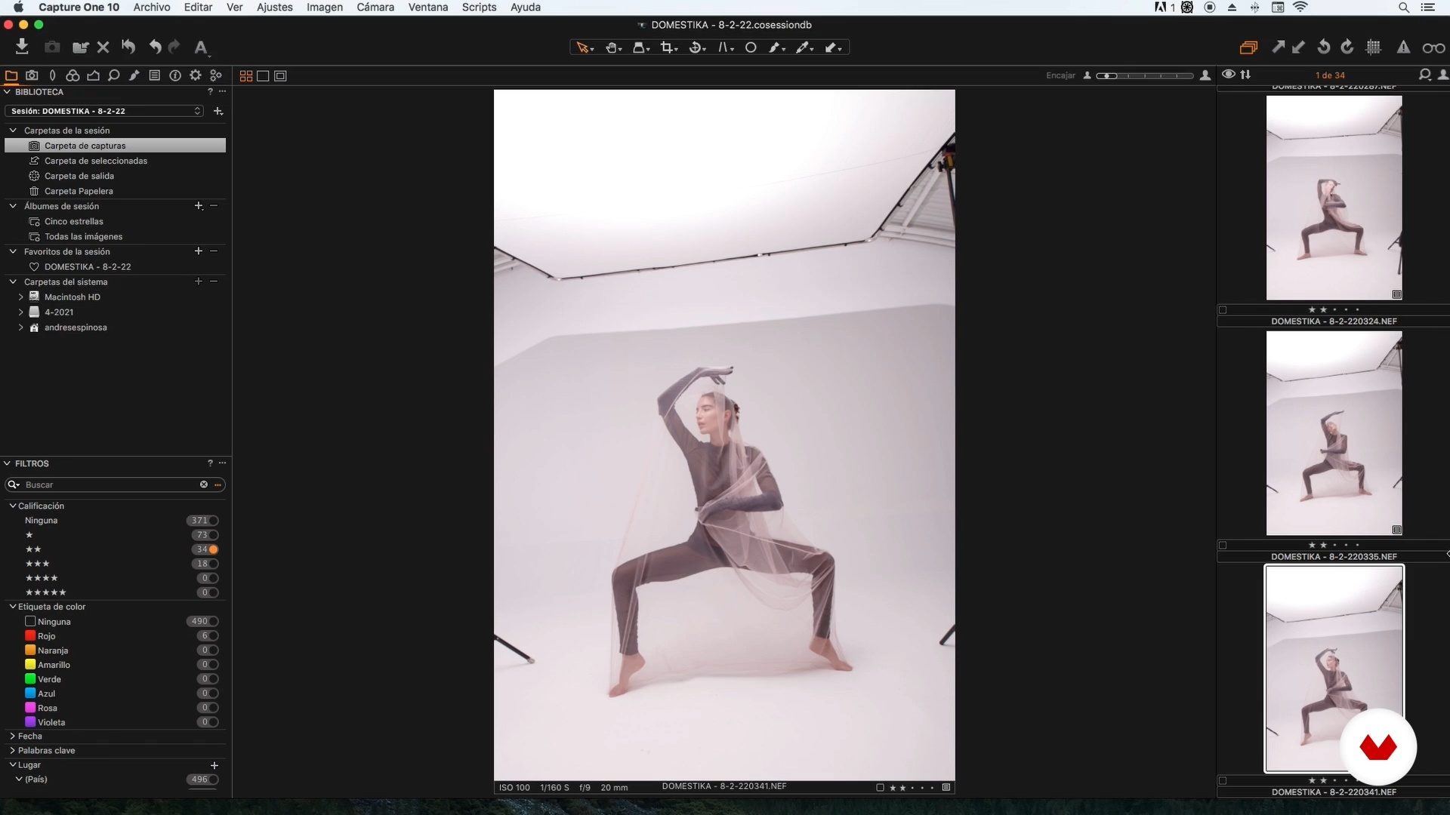Collapse the Carpetas de la sesión section

coord(13,131)
